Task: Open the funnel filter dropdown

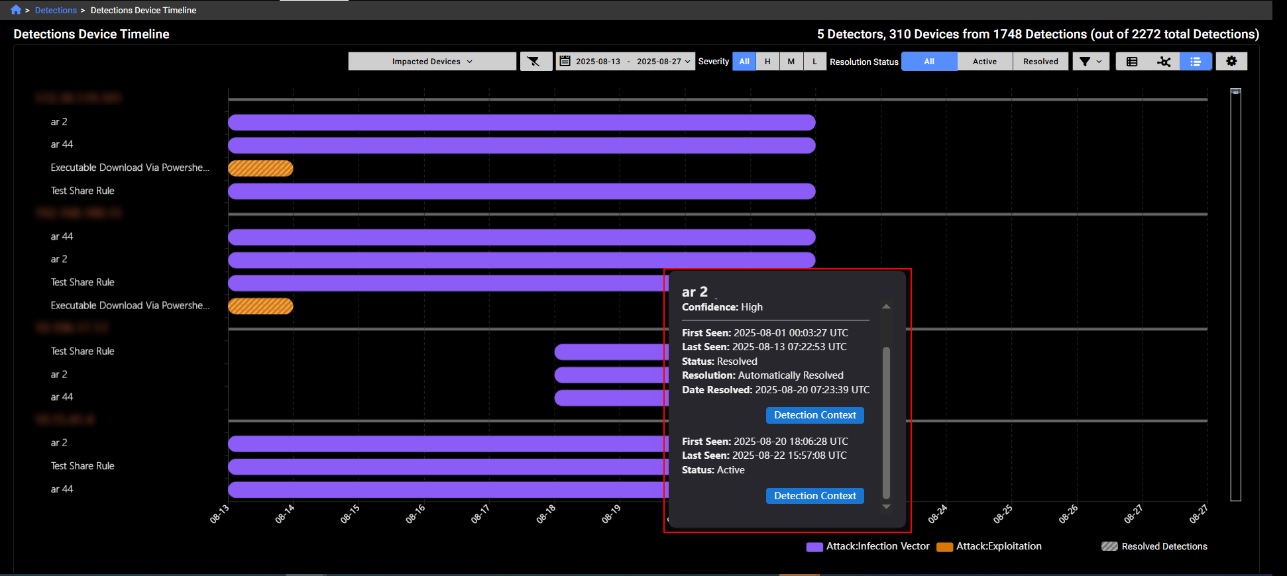Action: 1091,62
